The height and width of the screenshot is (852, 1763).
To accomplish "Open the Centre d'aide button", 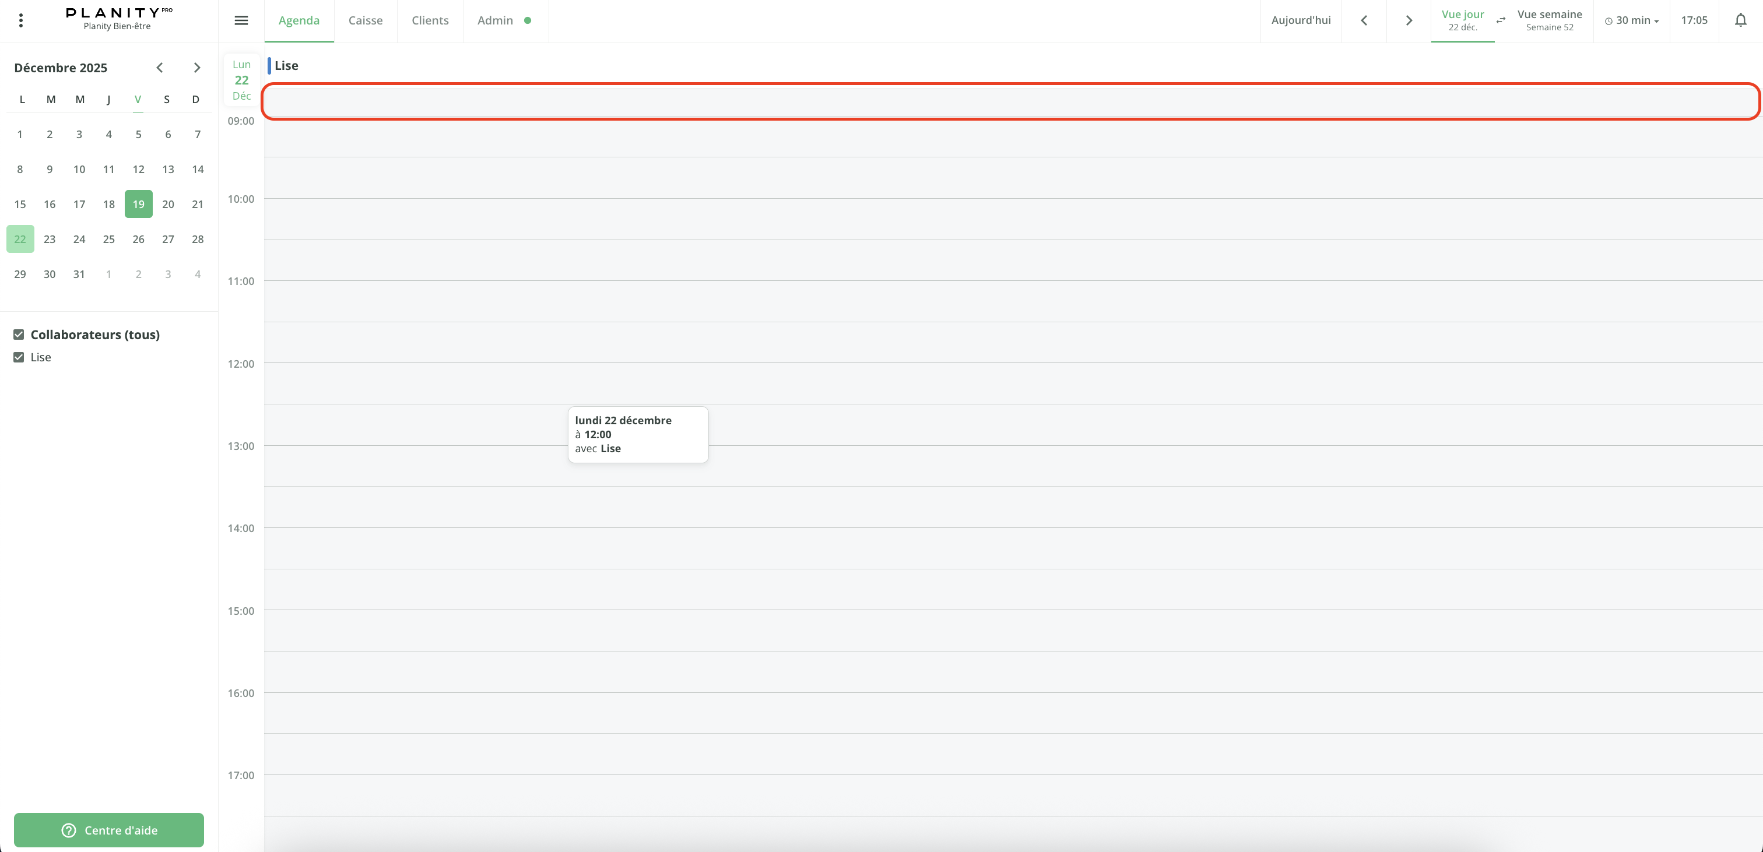I will tap(109, 829).
